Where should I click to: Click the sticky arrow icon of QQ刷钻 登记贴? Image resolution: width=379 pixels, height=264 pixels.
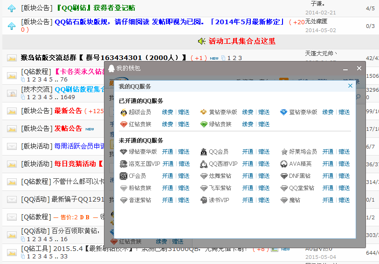pos(12,8)
